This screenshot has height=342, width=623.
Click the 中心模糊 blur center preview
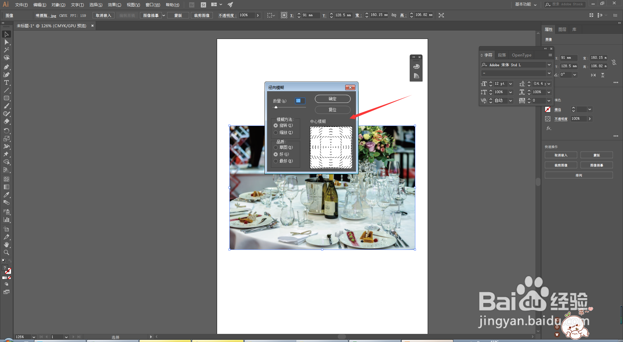331,147
